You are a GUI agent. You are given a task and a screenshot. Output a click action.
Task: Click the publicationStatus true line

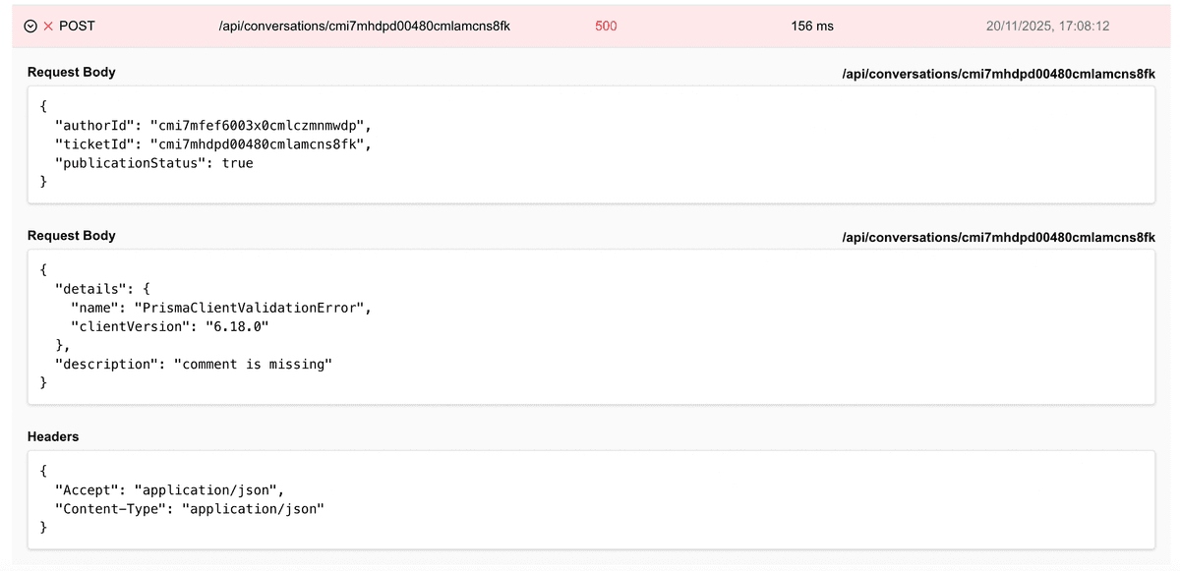154,163
